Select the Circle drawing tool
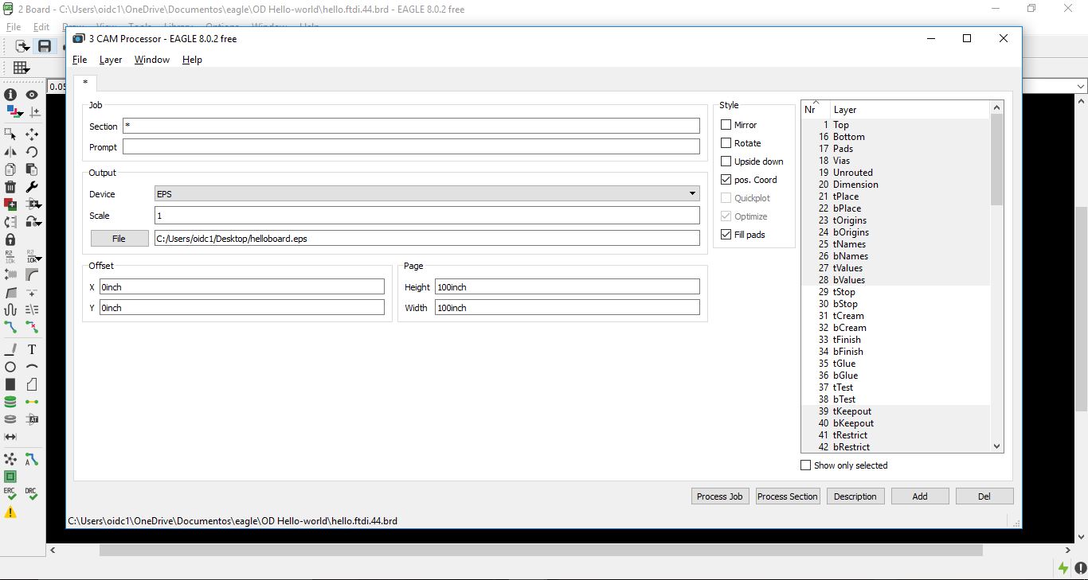 click(x=10, y=367)
